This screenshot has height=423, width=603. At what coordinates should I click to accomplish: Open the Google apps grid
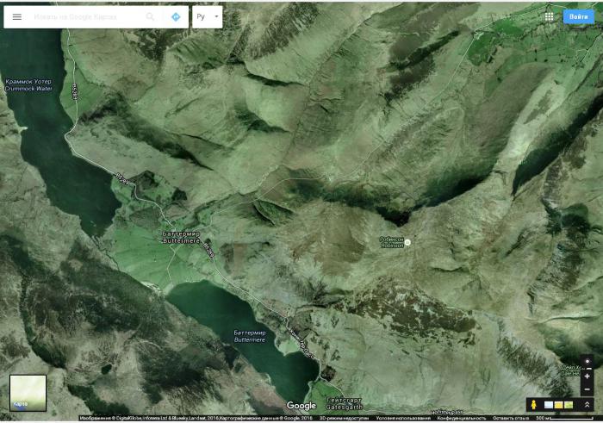(549, 16)
